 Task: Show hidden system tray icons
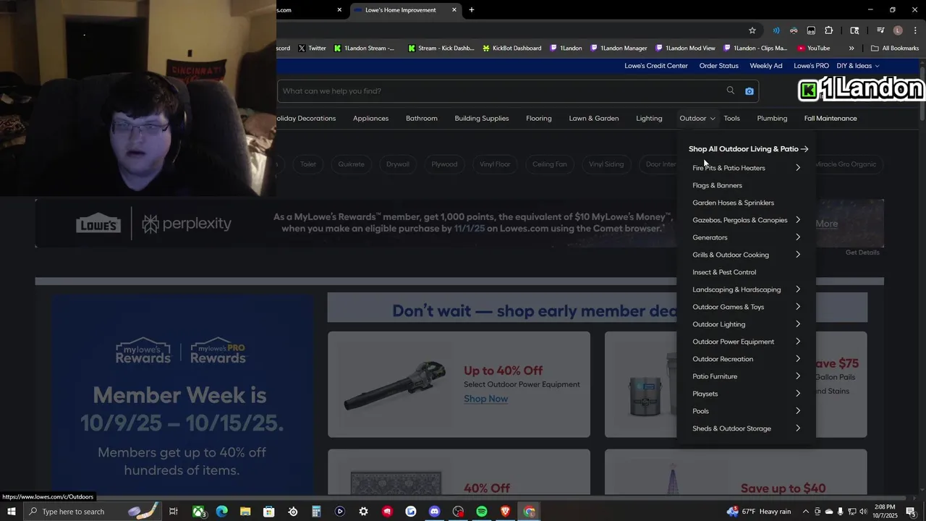click(807, 512)
